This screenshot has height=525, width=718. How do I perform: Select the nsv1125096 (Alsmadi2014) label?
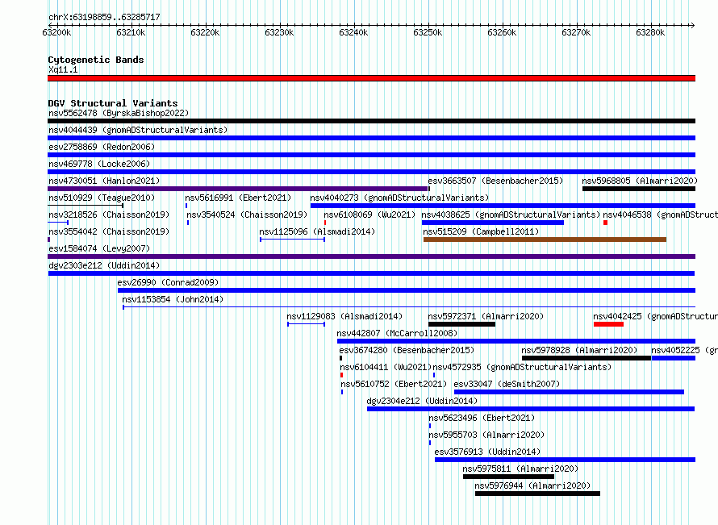[x=317, y=231]
